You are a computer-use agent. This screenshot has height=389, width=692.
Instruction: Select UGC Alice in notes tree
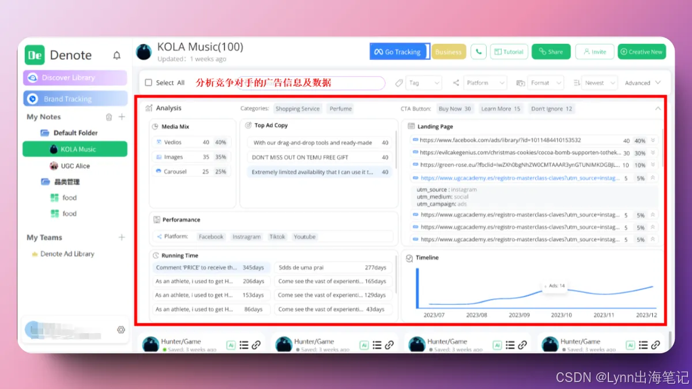click(75, 166)
